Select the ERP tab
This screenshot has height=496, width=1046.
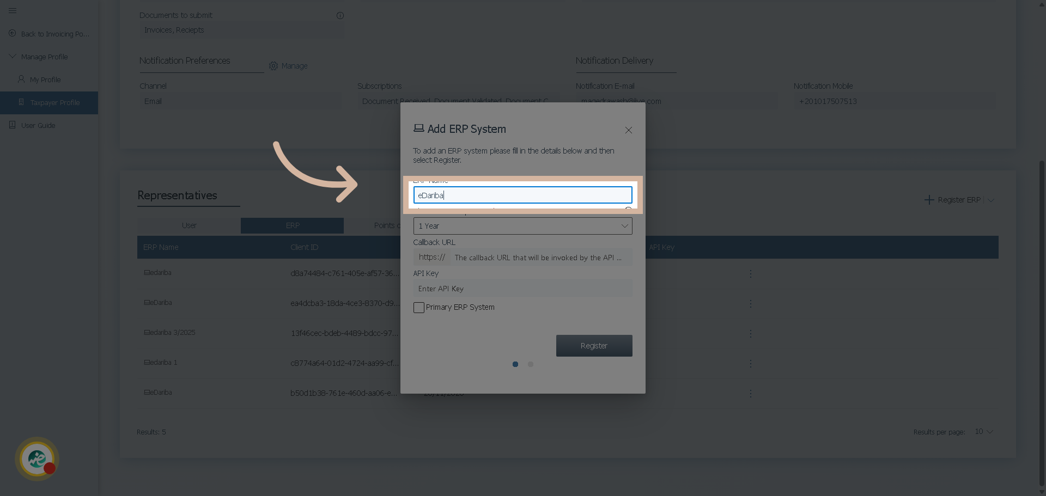(293, 225)
